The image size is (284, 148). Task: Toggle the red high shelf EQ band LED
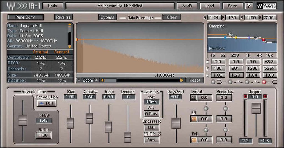264,82
